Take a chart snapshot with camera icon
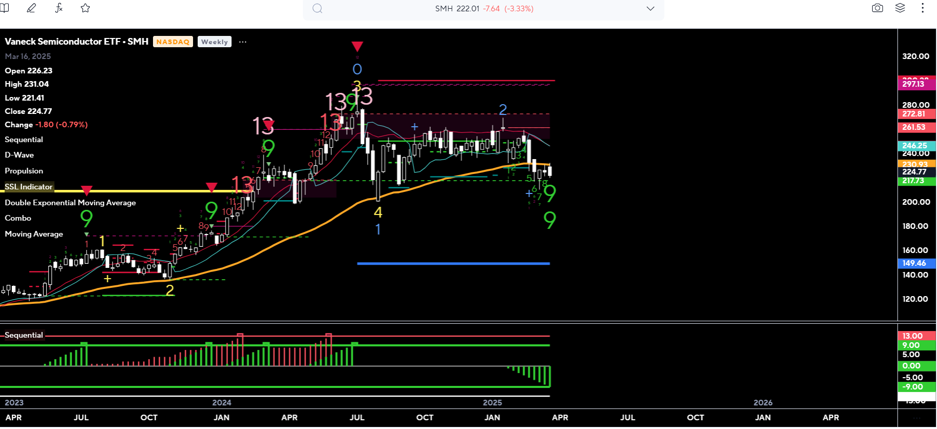 [x=877, y=8]
